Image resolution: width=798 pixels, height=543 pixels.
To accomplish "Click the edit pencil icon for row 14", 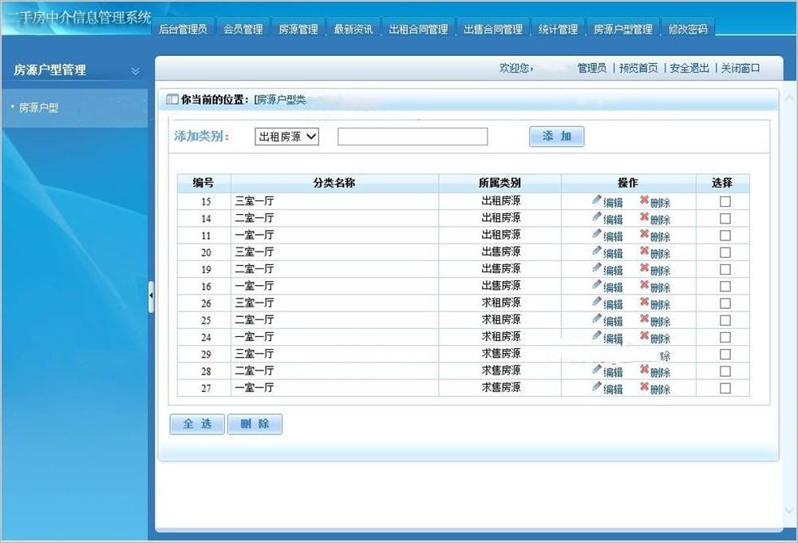I will coord(597,216).
